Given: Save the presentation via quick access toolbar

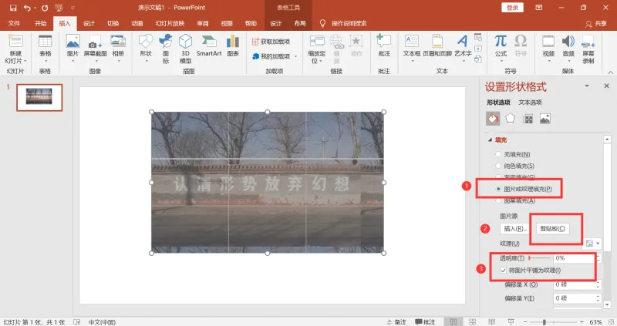Looking at the screenshot, I should pos(13,8).
